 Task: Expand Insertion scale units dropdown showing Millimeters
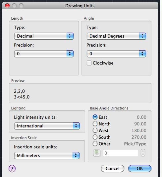[x=47, y=155]
